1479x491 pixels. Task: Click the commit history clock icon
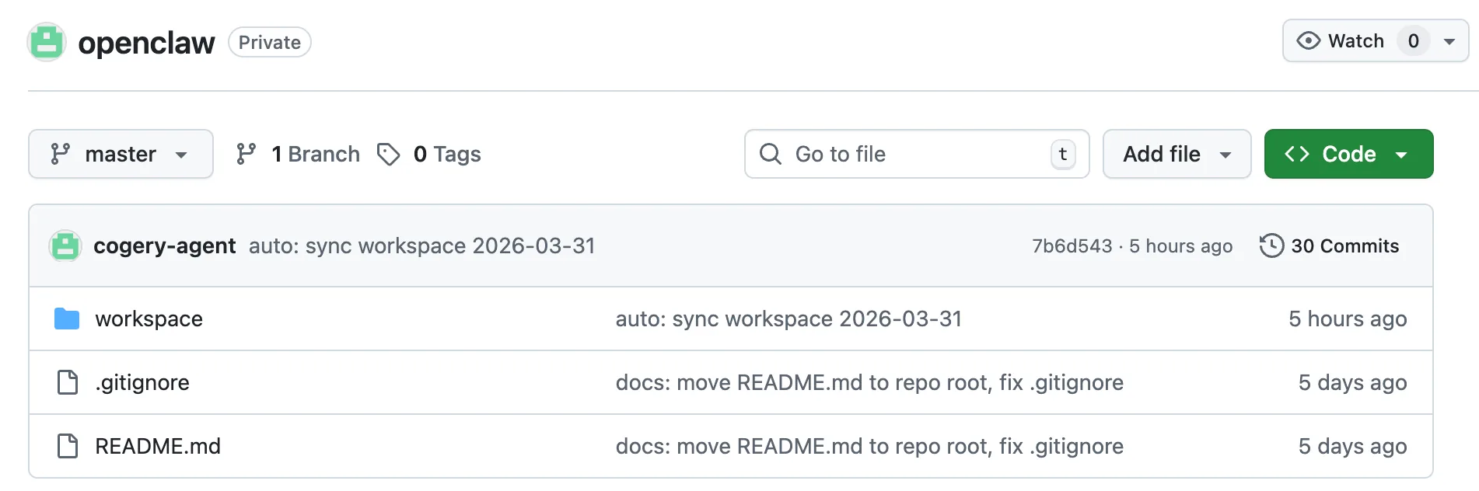tap(1271, 246)
